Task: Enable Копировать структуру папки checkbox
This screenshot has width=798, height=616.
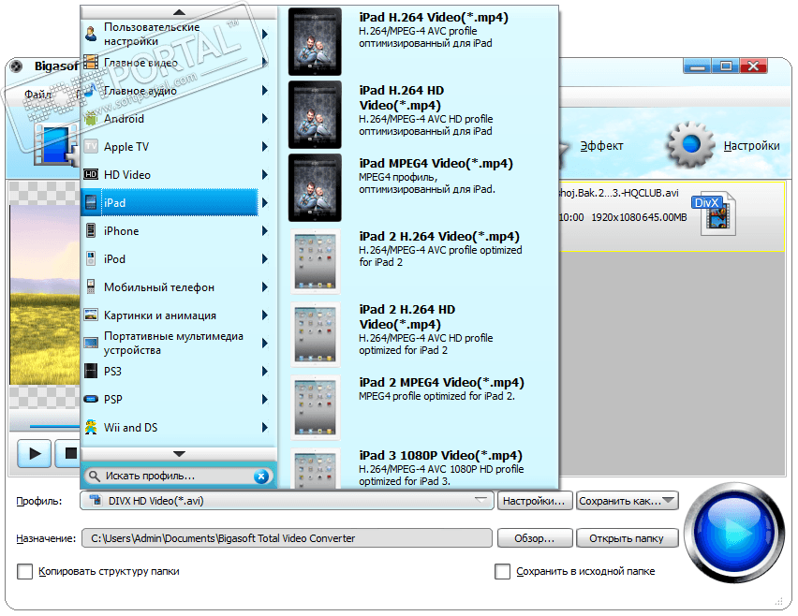Action: [24, 571]
